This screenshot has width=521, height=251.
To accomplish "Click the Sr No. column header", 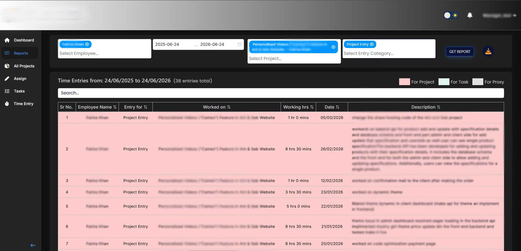I will point(66,107).
